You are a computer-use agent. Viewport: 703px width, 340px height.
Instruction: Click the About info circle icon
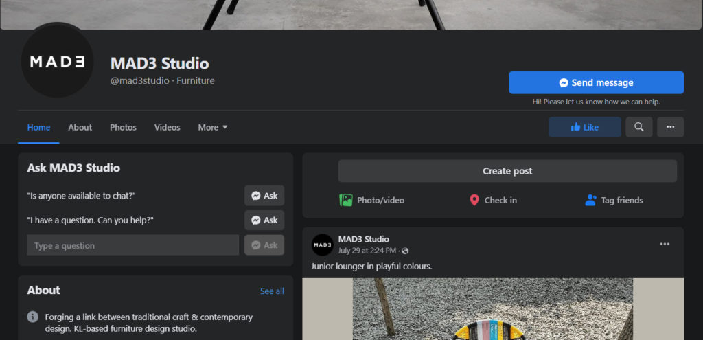(x=33, y=317)
